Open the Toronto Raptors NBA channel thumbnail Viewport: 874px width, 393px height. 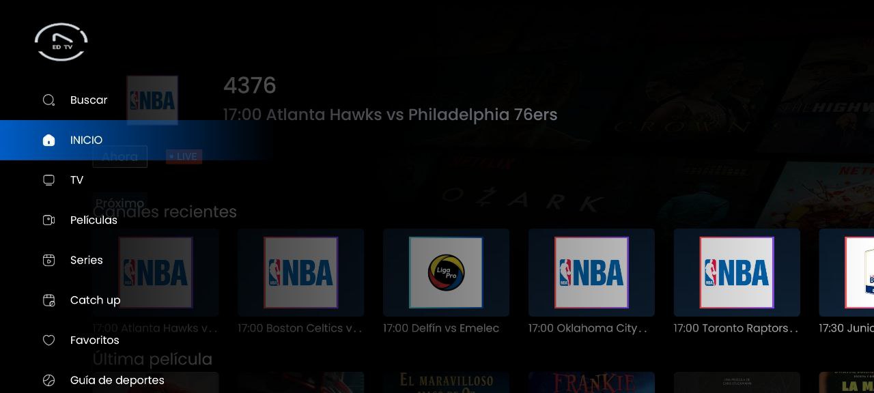737,272
